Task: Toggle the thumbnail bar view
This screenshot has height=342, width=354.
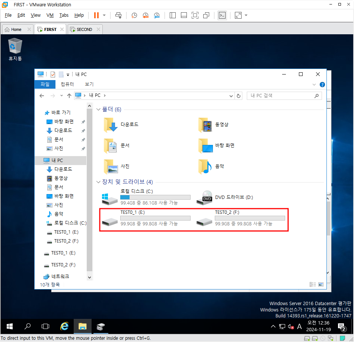Action: (x=184, y=15)
